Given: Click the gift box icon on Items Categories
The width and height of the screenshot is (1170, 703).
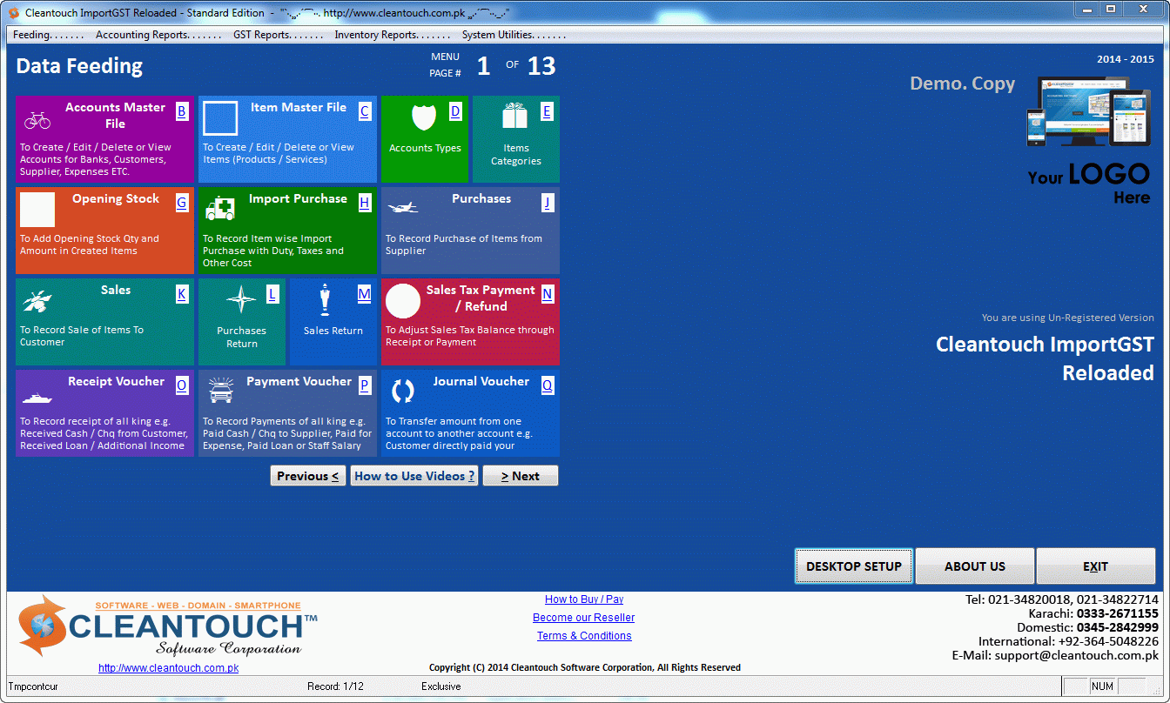Looking at the screenshot, I should pos(515,116).
